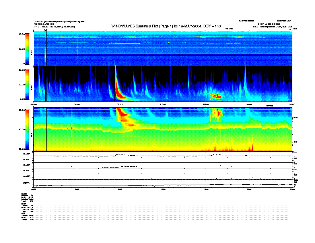Click the red emission patch near 17:00 in RAD1
Viewport: 315px width, 243px height.
tap(217, 96)
